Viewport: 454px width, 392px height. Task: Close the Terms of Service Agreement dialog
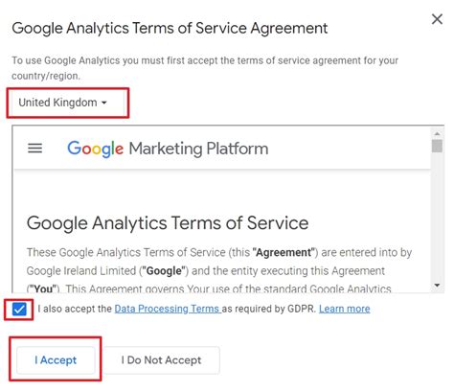click(x=437, y=19)
